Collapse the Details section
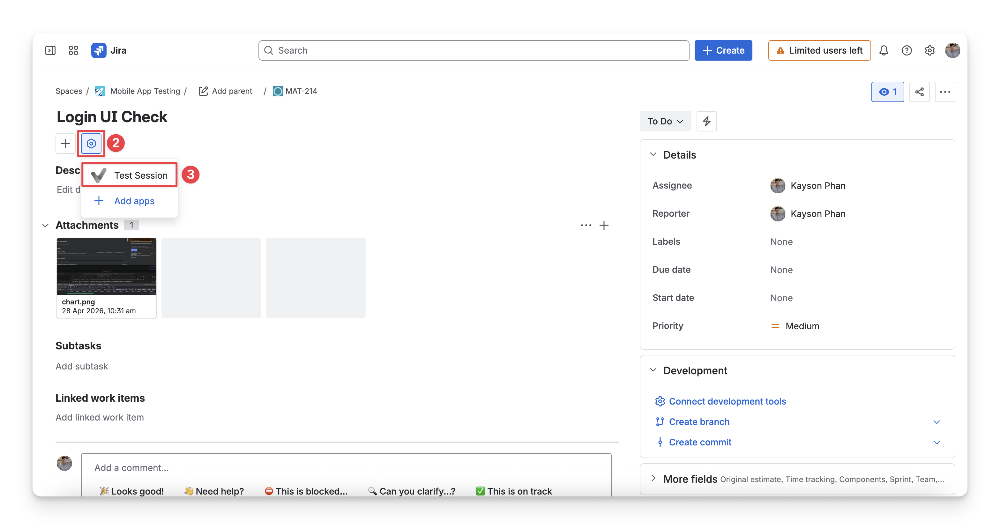 click(653, 154)
